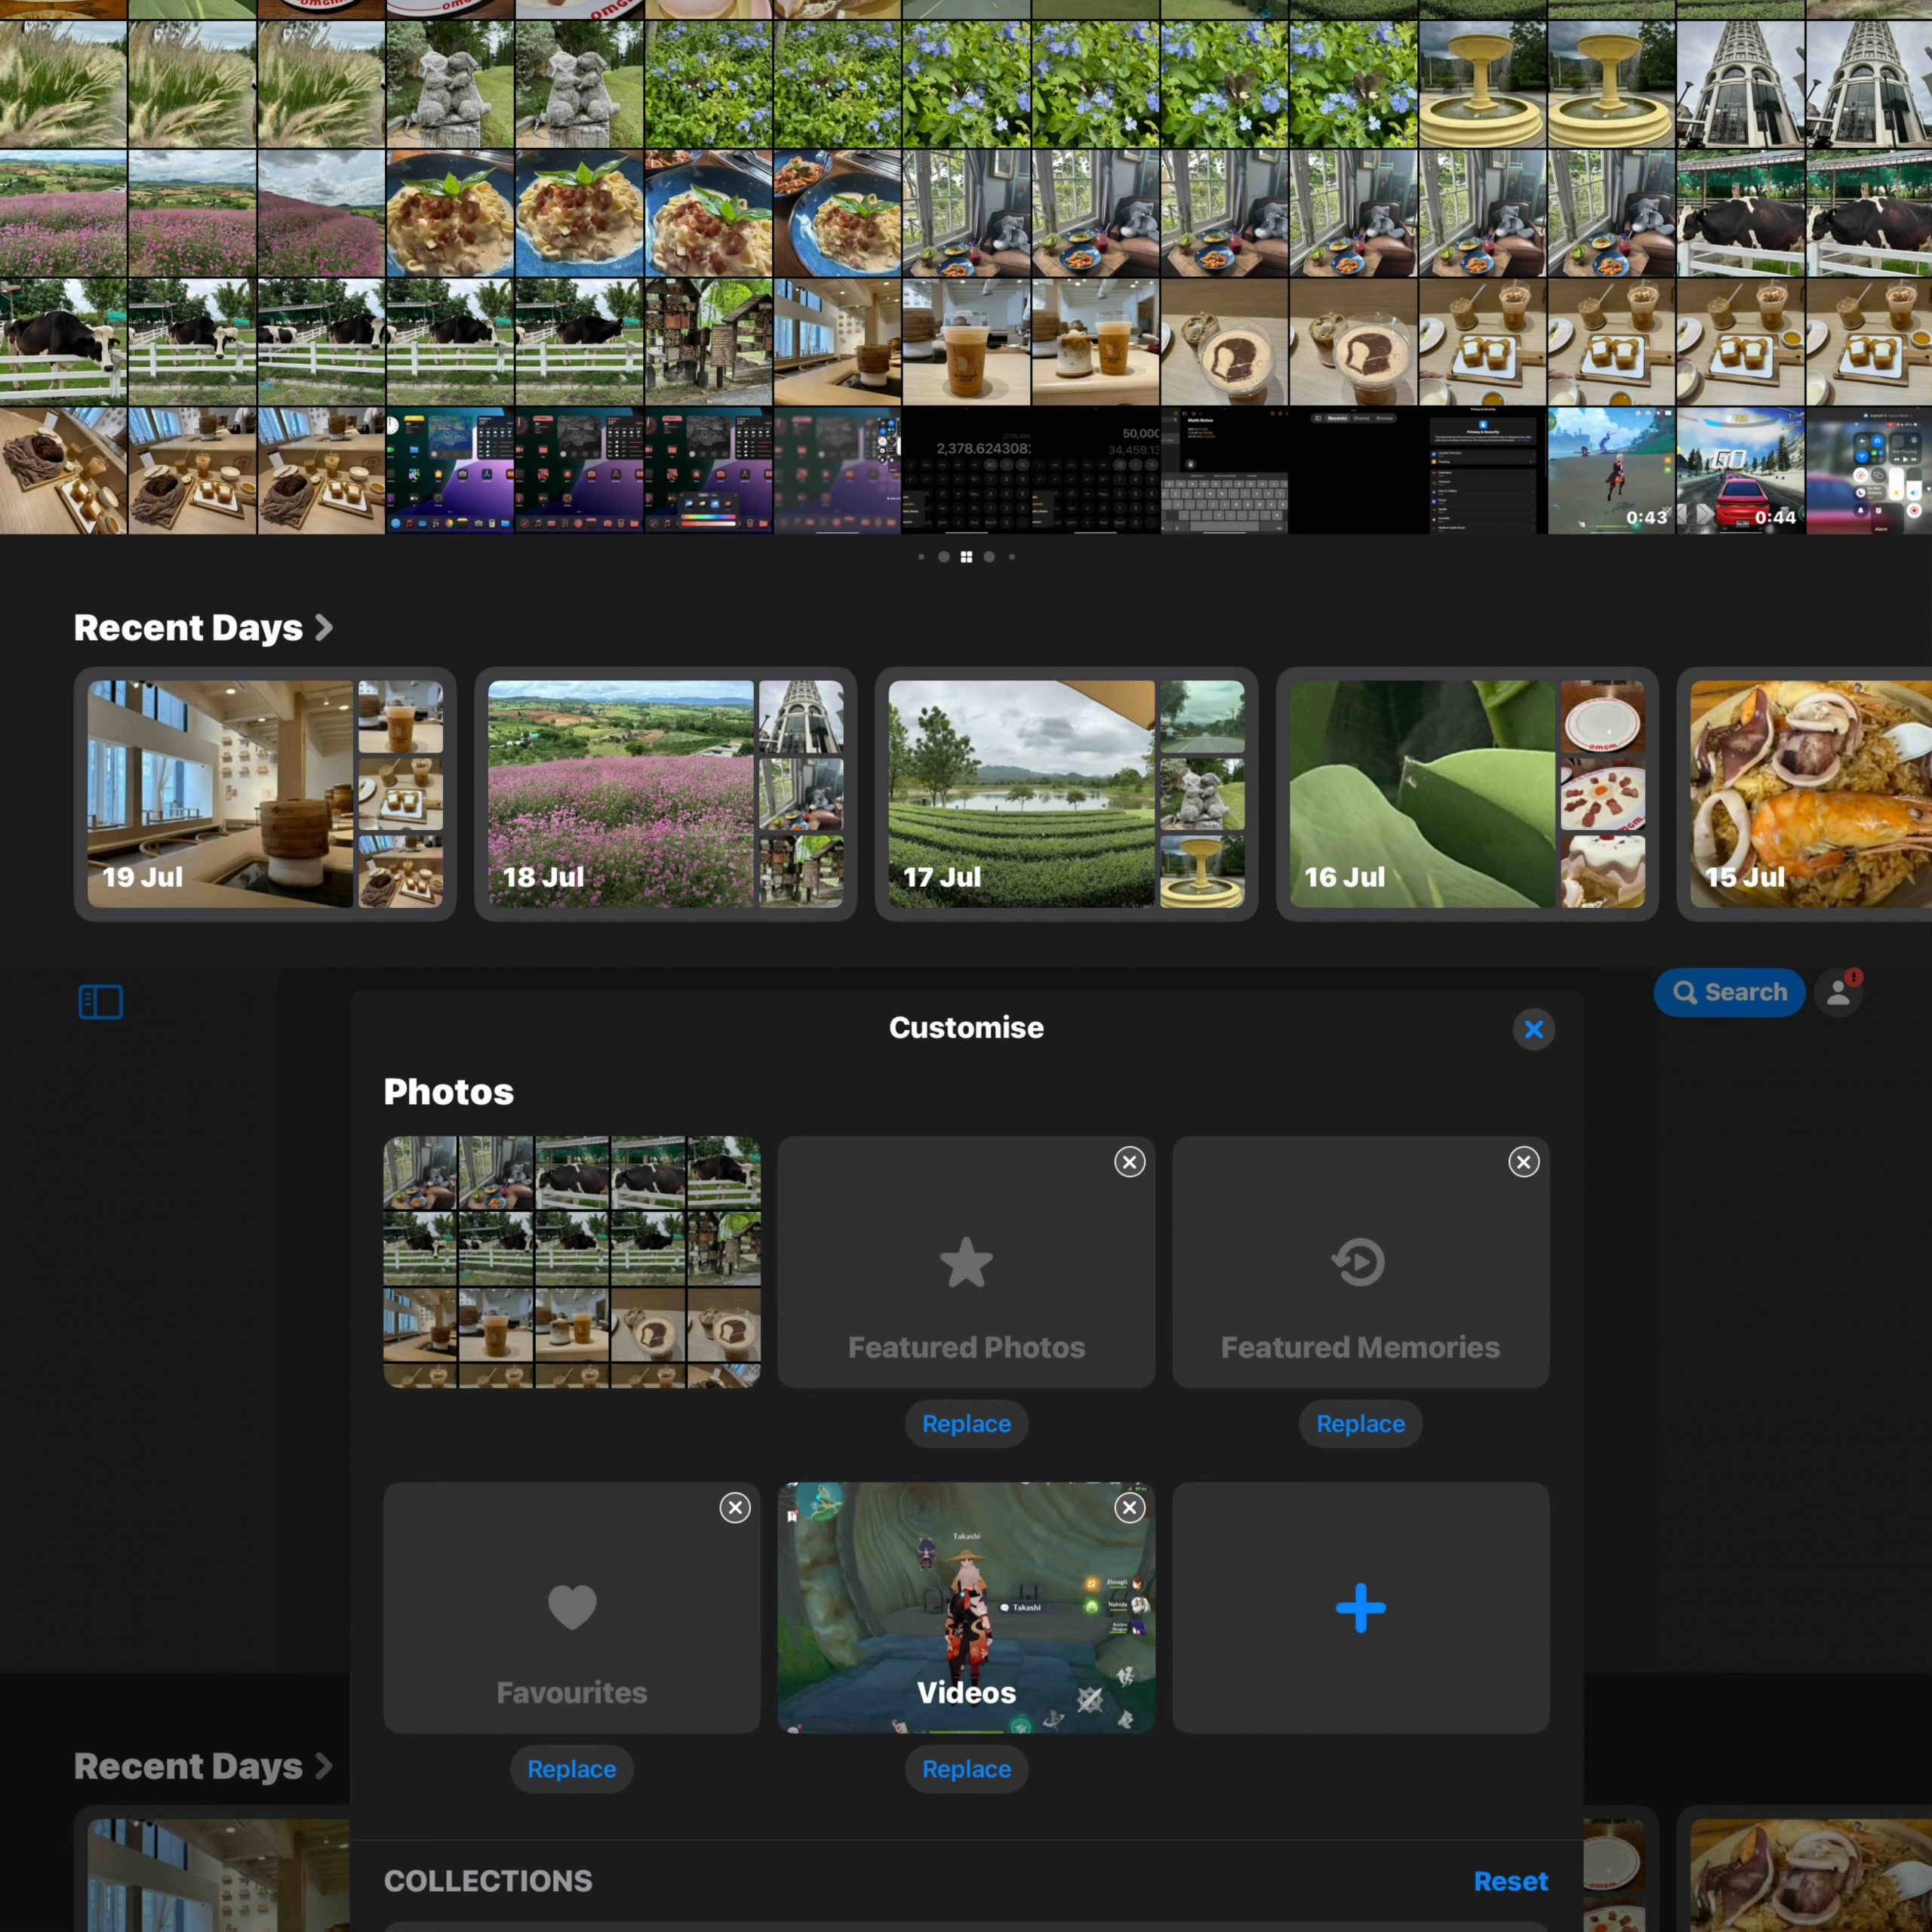Screen dimensions: 1932x1932
Task: Expand dimmed Recent Days chevron behind Customise panel
Action: (323, 1766)
